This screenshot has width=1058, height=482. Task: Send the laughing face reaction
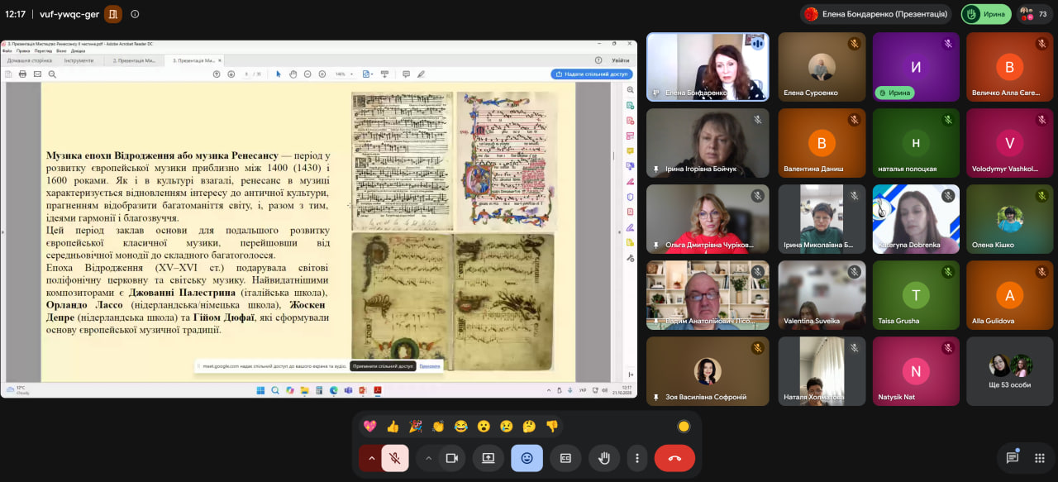[460, 427]
